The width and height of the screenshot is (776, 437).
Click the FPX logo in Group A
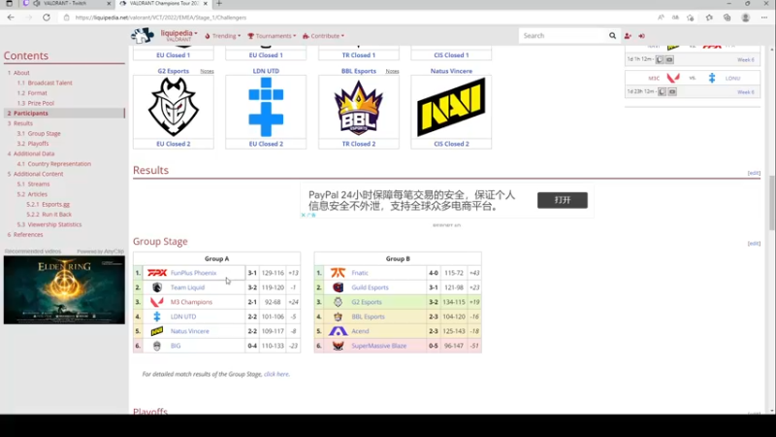click(157, 273)
